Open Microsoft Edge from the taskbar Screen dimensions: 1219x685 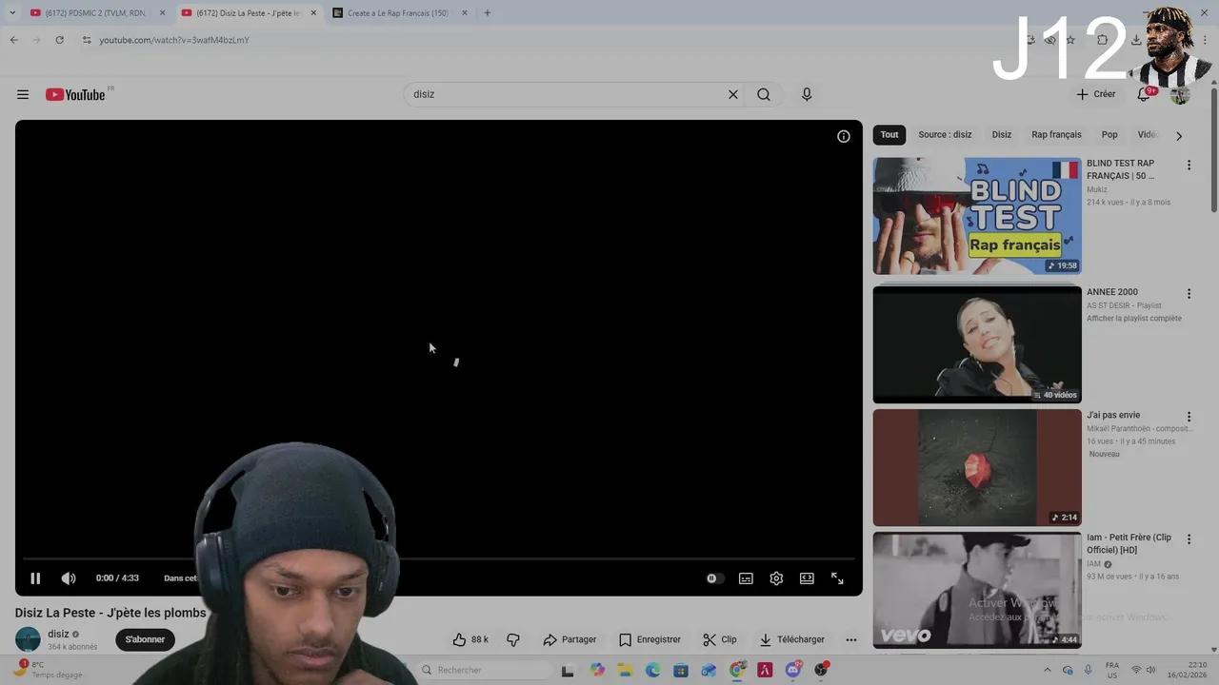[x=652, y=670]
